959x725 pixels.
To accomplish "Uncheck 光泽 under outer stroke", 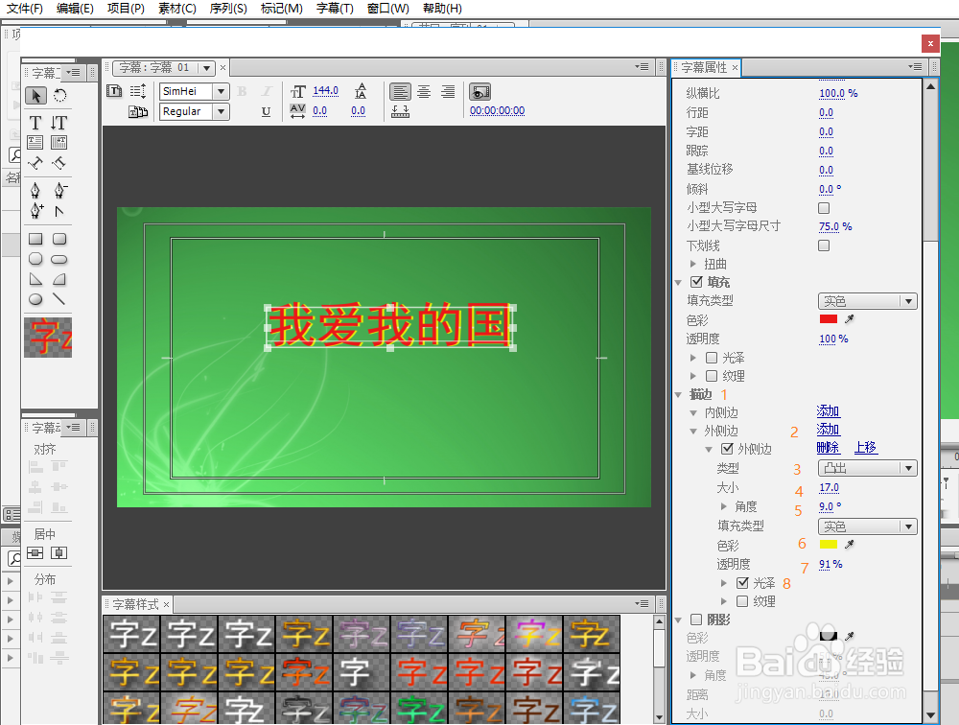I will point(742,582).
